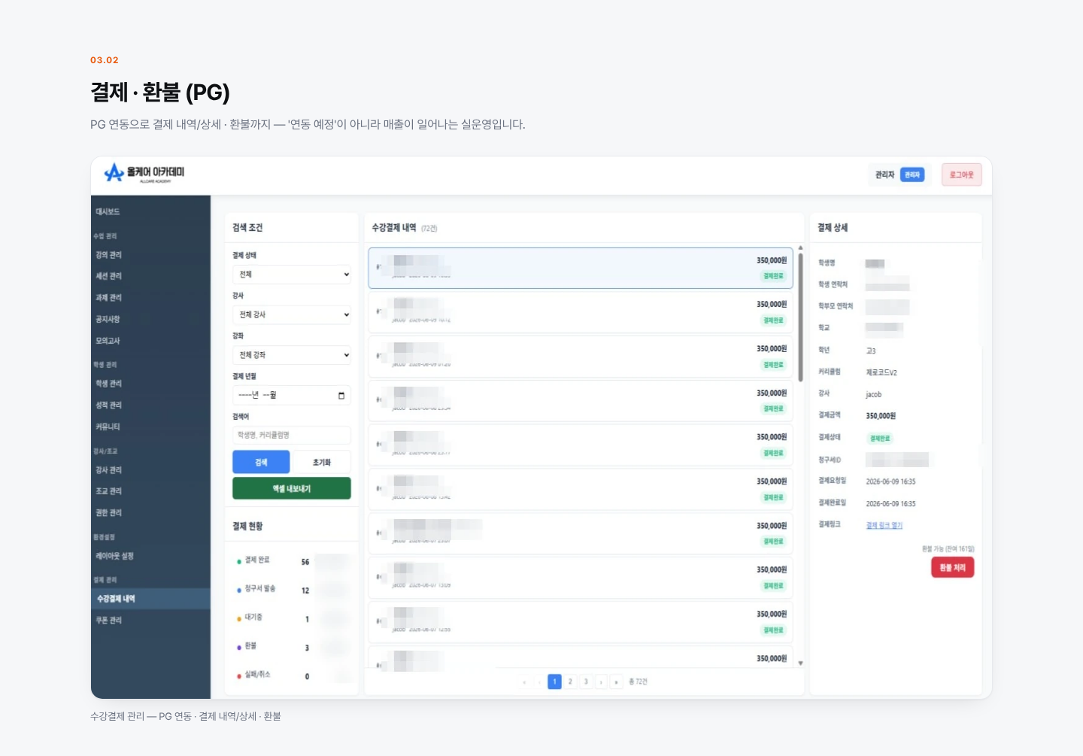Select 수강결제 내역 in the sidebar
This screenshot has height=756, width=1083.
(x=150, y=599)
